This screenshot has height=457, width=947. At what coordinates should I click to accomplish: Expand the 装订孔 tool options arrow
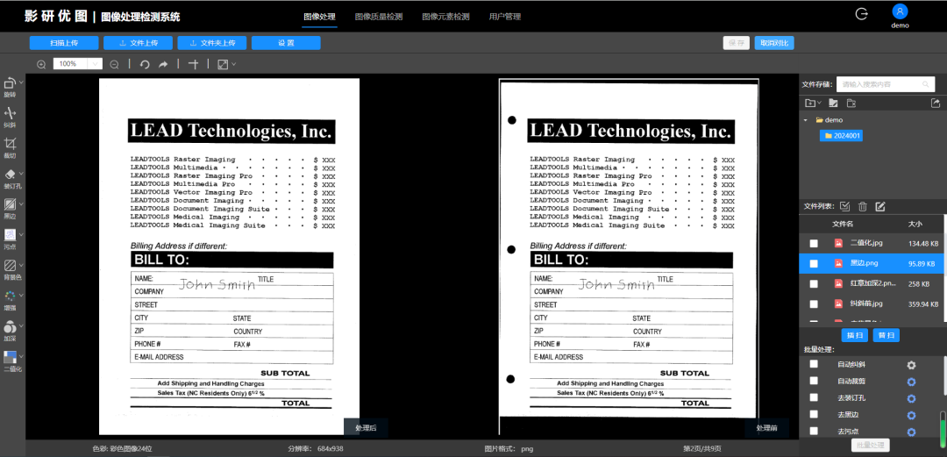click(21, 174)
